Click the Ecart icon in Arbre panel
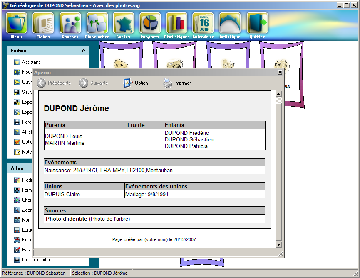Viewport: 360px width, 278px height. pyautogui.click(x=17, y=240)
